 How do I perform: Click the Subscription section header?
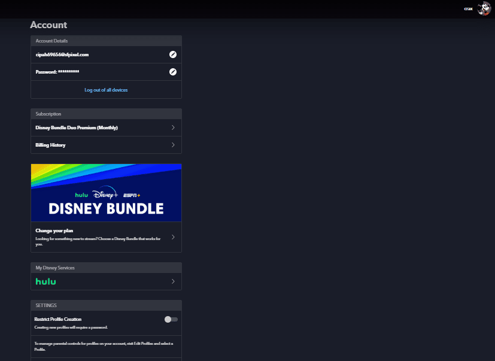point(48,114)
